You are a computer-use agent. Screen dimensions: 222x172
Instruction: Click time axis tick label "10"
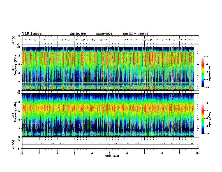(x=197, y=153)
